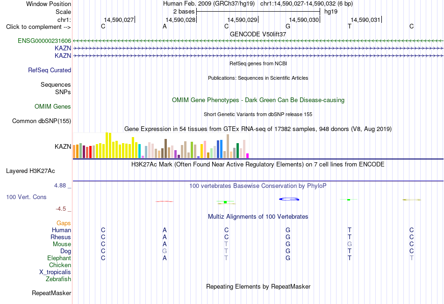Click the red PhyloP mark under 14,590,028
This screenshot has width=444, height=304.
[x=165, y=201]
